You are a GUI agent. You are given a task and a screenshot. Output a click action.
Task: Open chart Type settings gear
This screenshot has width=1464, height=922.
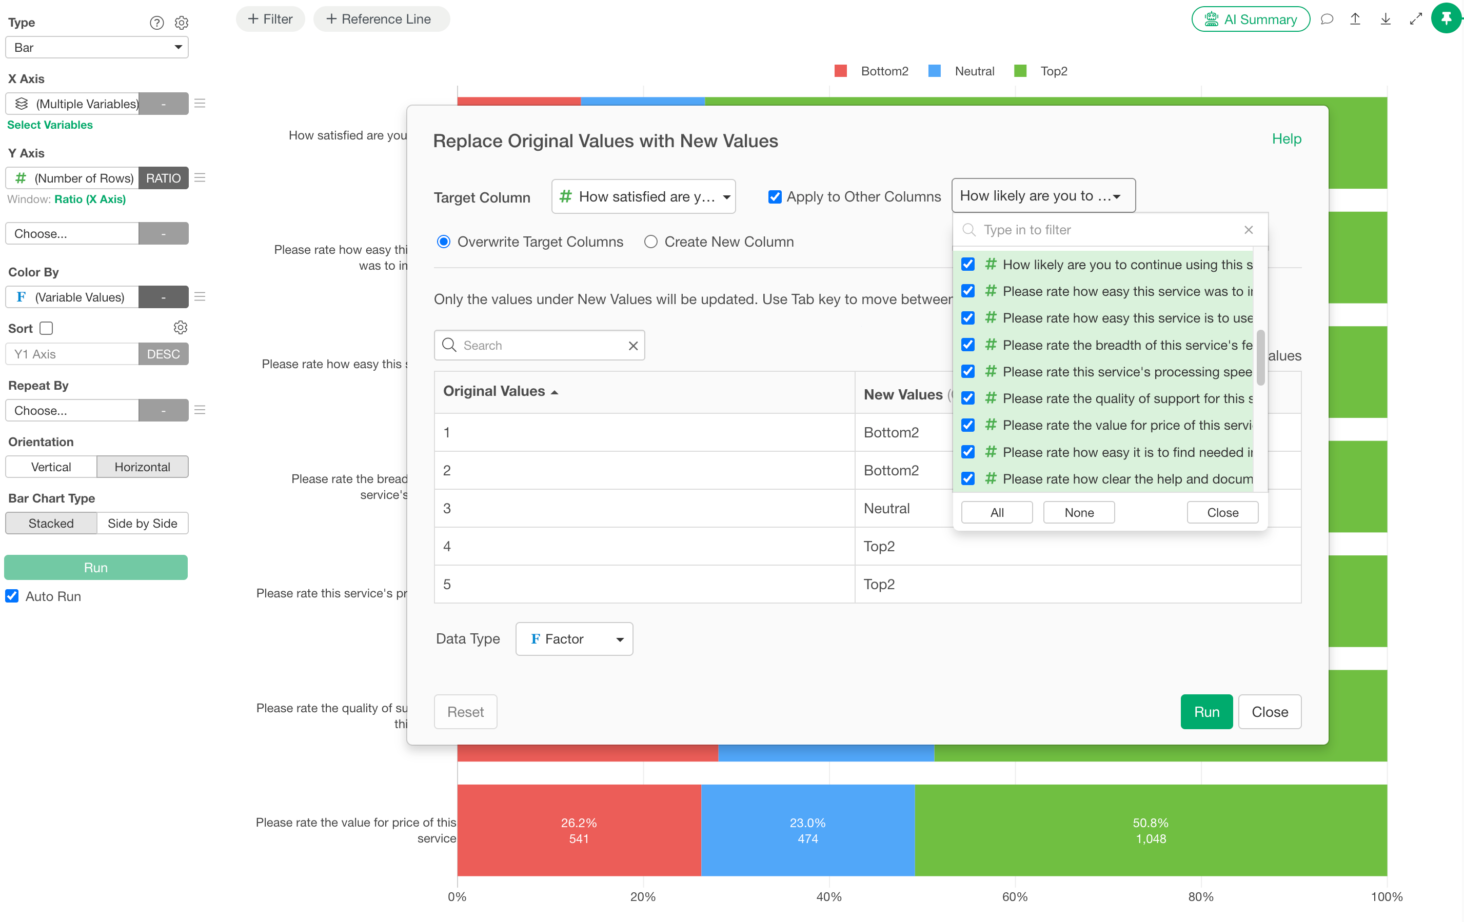[x=181, y=23]
